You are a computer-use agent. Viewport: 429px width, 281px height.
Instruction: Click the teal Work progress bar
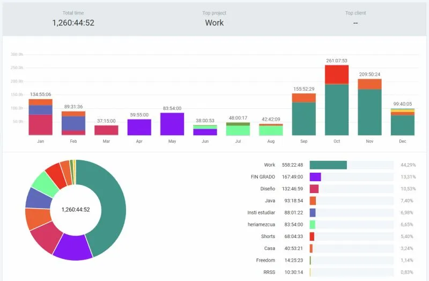point(328,165)
